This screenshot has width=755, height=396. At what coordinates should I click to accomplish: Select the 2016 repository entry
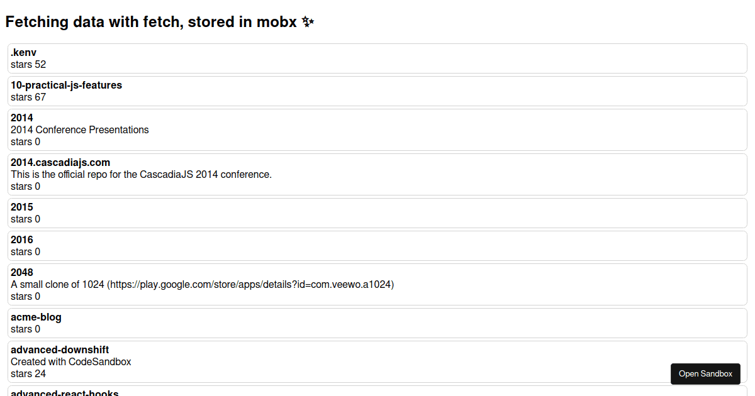(x=377, y=245)
